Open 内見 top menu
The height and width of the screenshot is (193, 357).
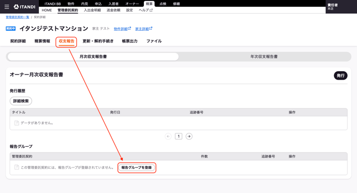pyautogui.click(x=85, y=4)
